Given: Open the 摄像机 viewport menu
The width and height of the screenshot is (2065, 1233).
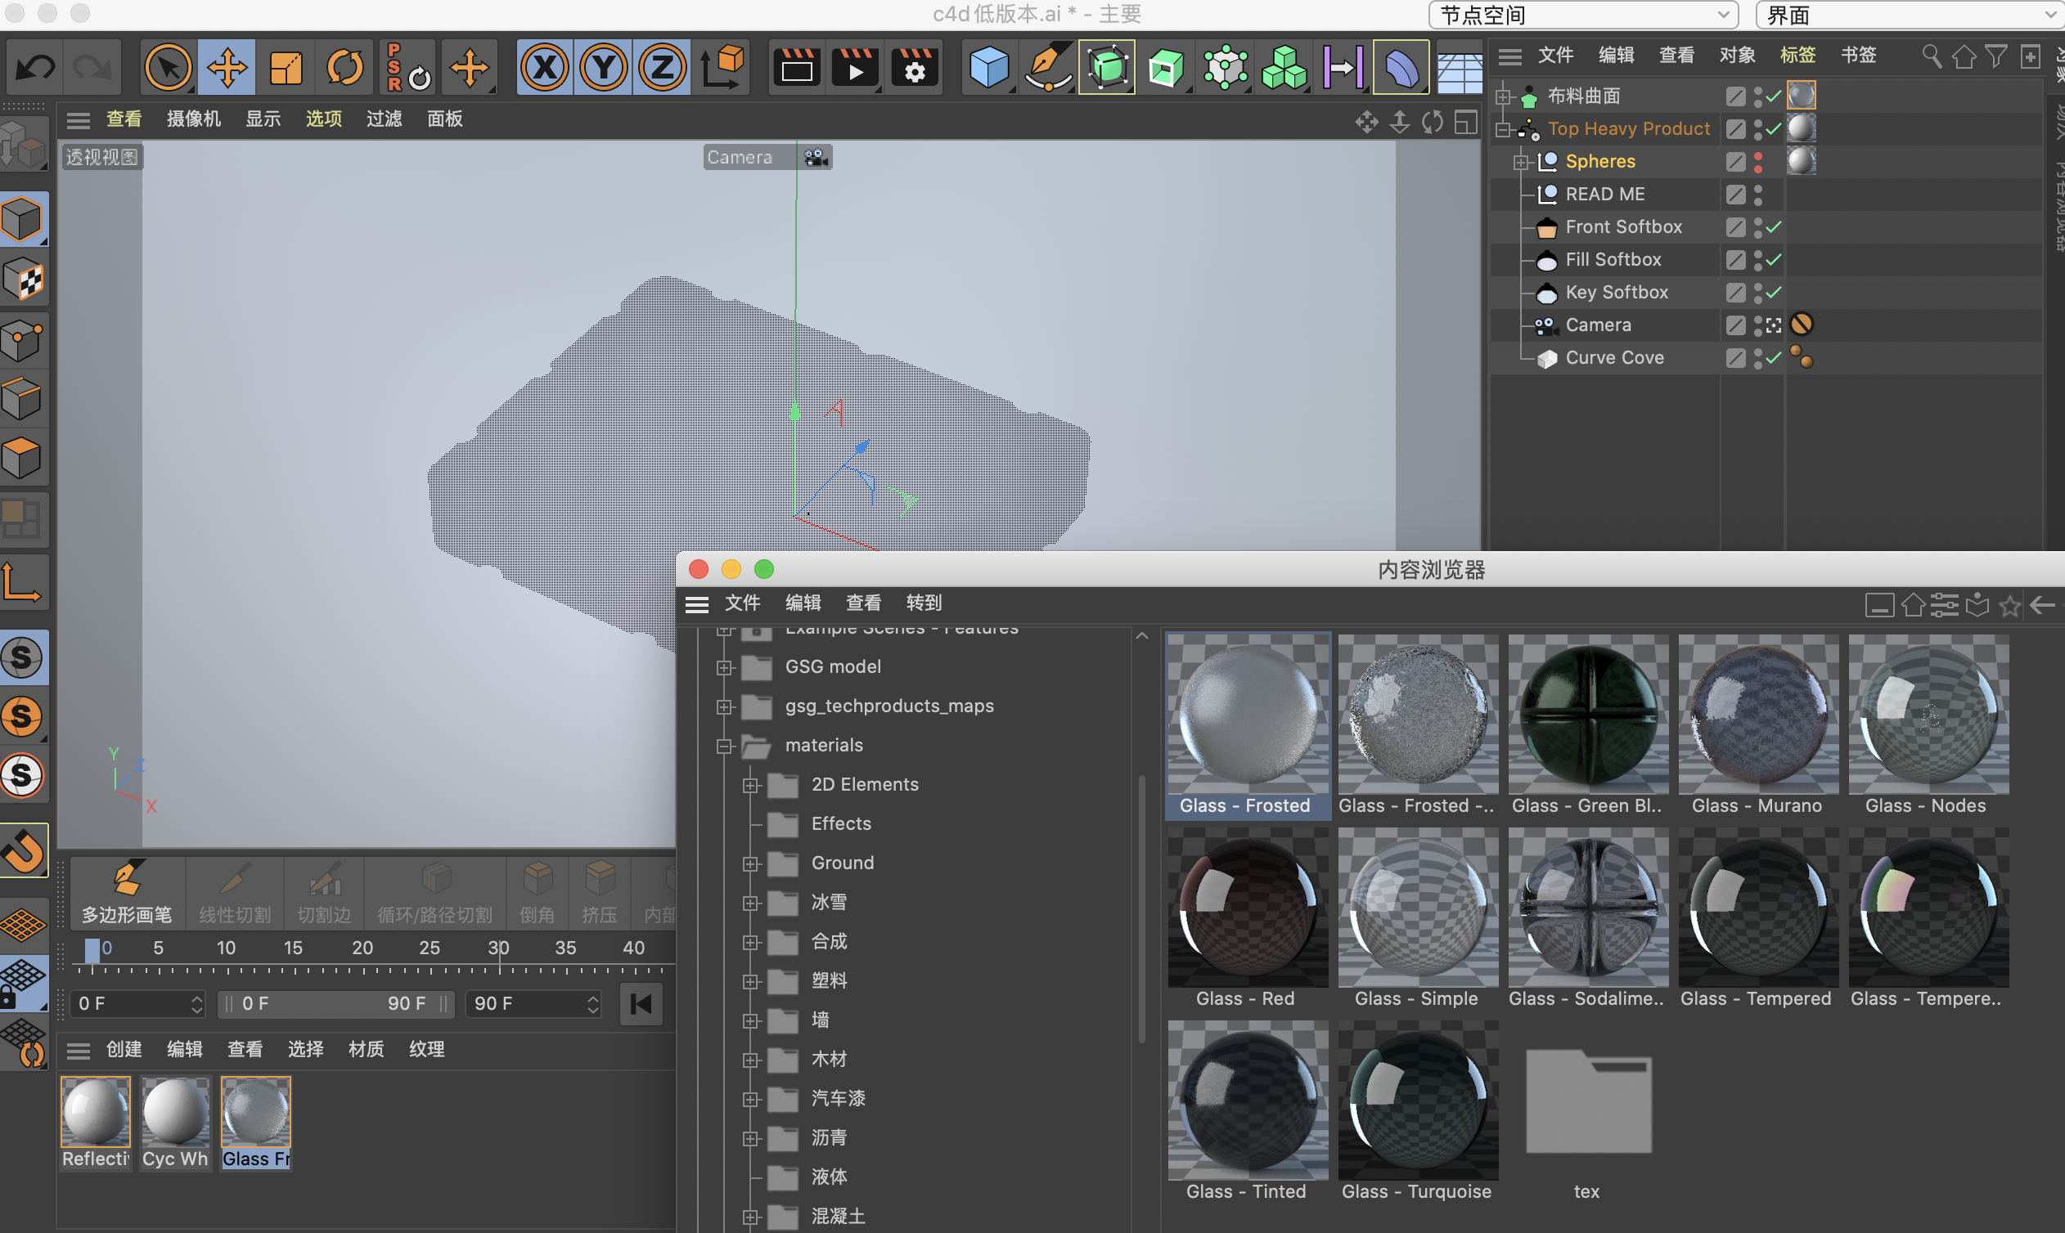Looking at the screenshot, I should (x=193, y=119).
